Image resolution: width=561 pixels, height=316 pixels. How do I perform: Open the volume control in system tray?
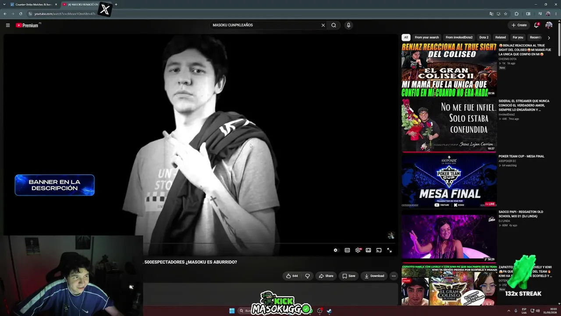pos(538,311)
